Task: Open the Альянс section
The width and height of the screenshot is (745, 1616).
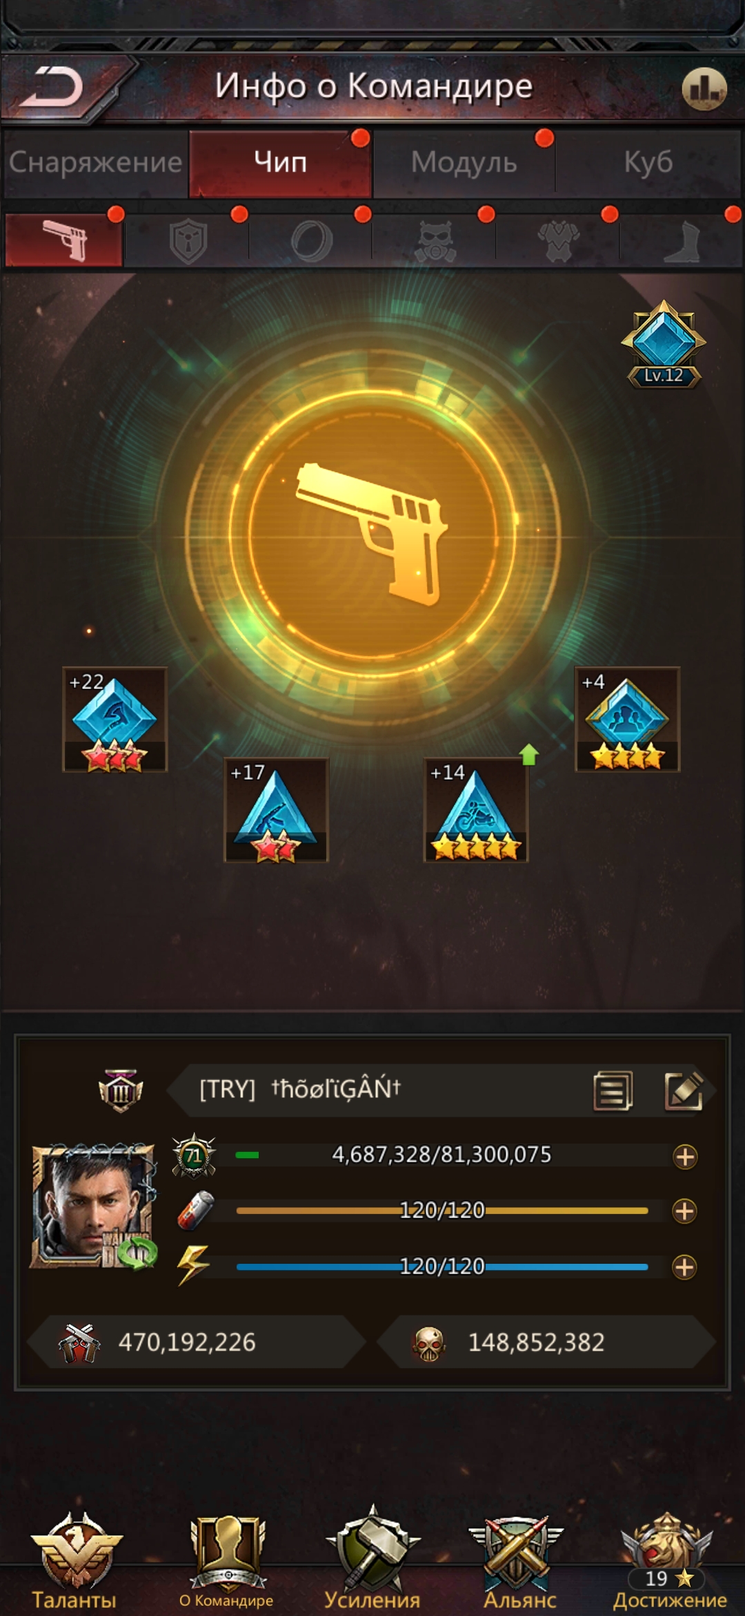Action: click(519, 1562)
